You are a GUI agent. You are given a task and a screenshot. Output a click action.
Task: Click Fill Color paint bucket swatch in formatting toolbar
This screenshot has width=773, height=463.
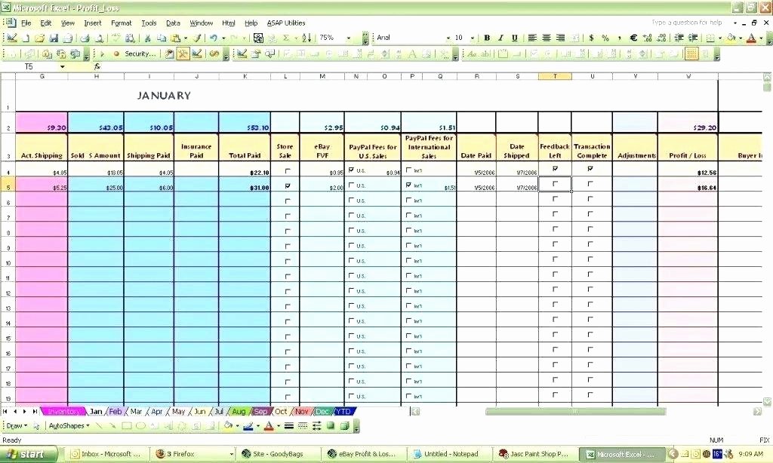click(x=731, y=38)
